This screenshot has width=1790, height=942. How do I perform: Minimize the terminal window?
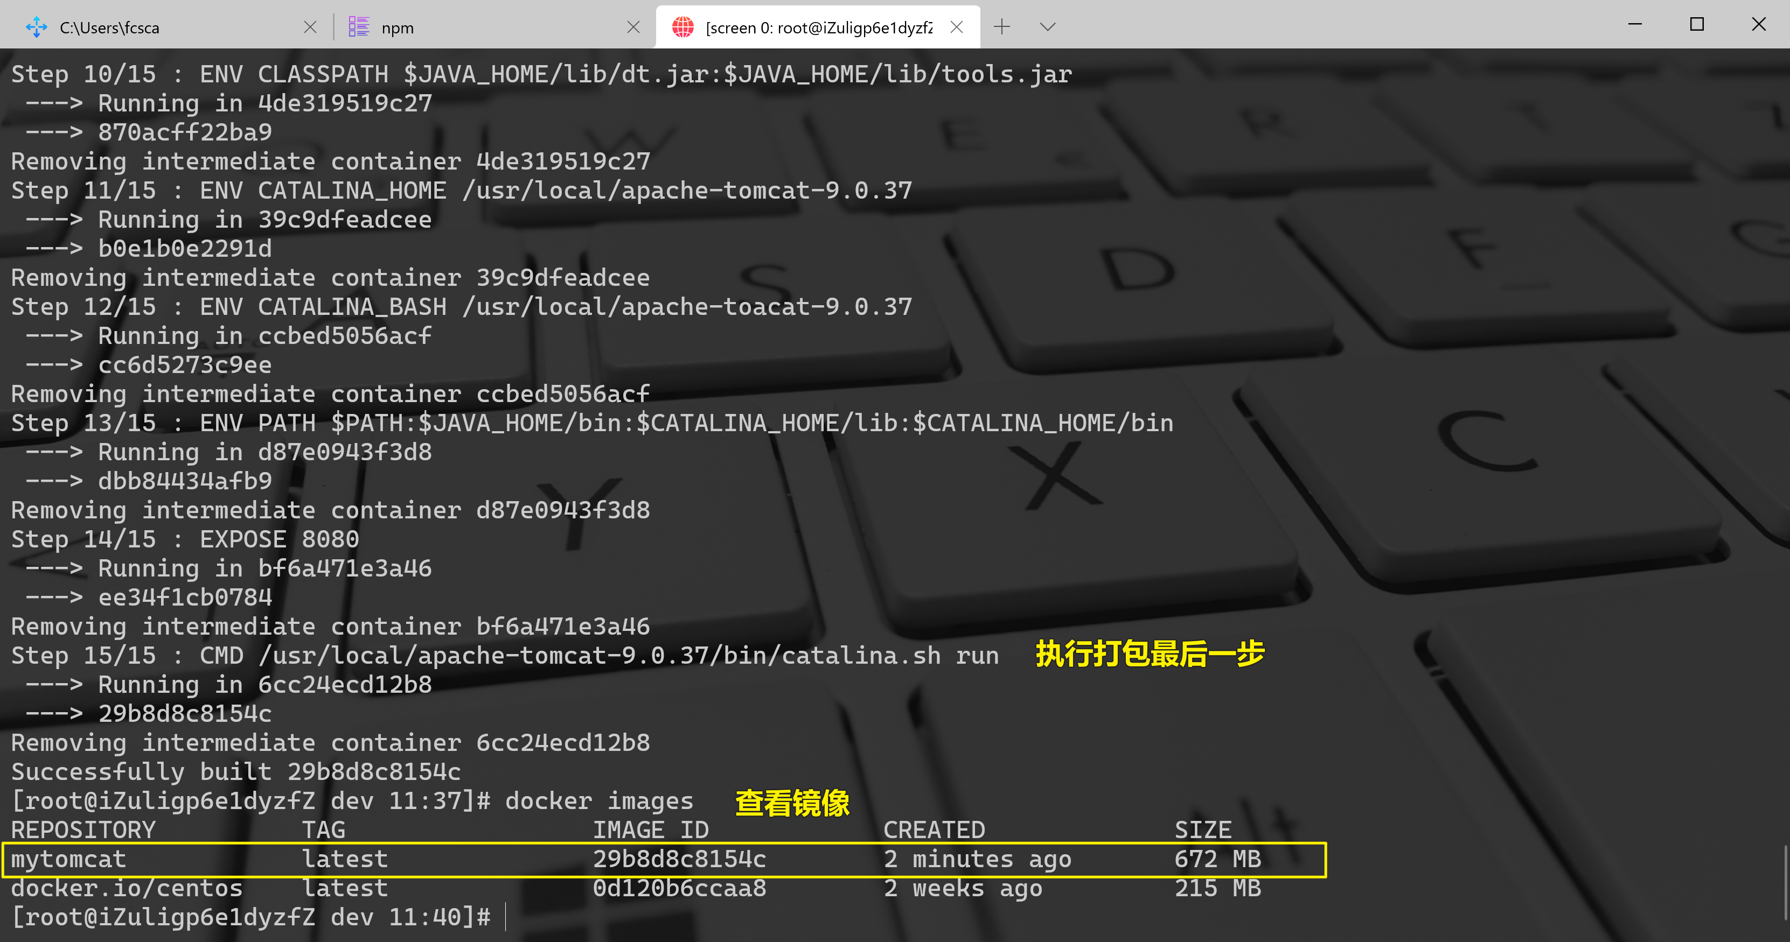[x=1634, y=24]
